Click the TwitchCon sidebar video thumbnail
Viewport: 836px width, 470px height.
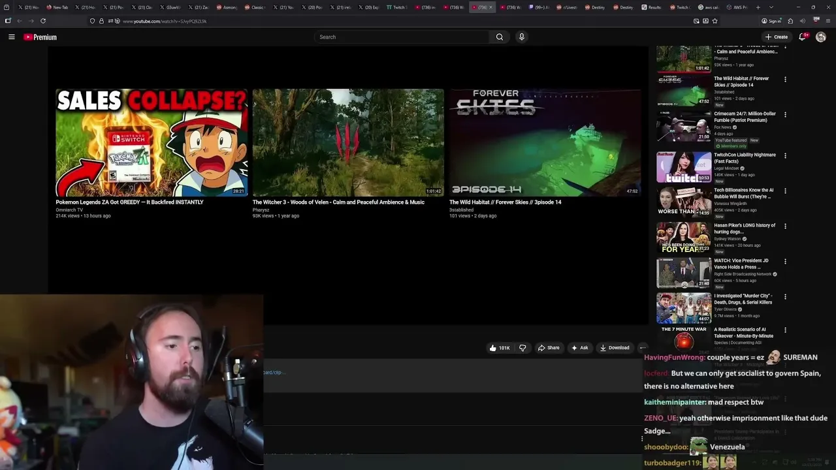(x=684, y=167)
